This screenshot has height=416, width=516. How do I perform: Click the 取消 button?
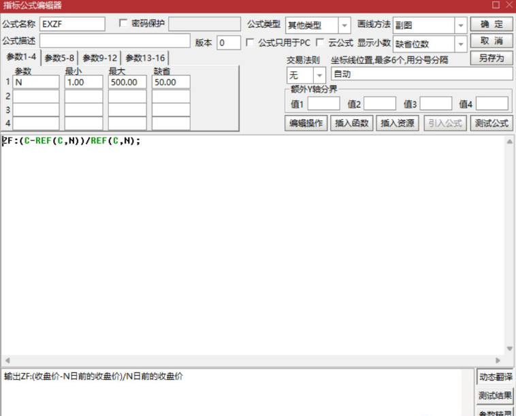[491, 41]
